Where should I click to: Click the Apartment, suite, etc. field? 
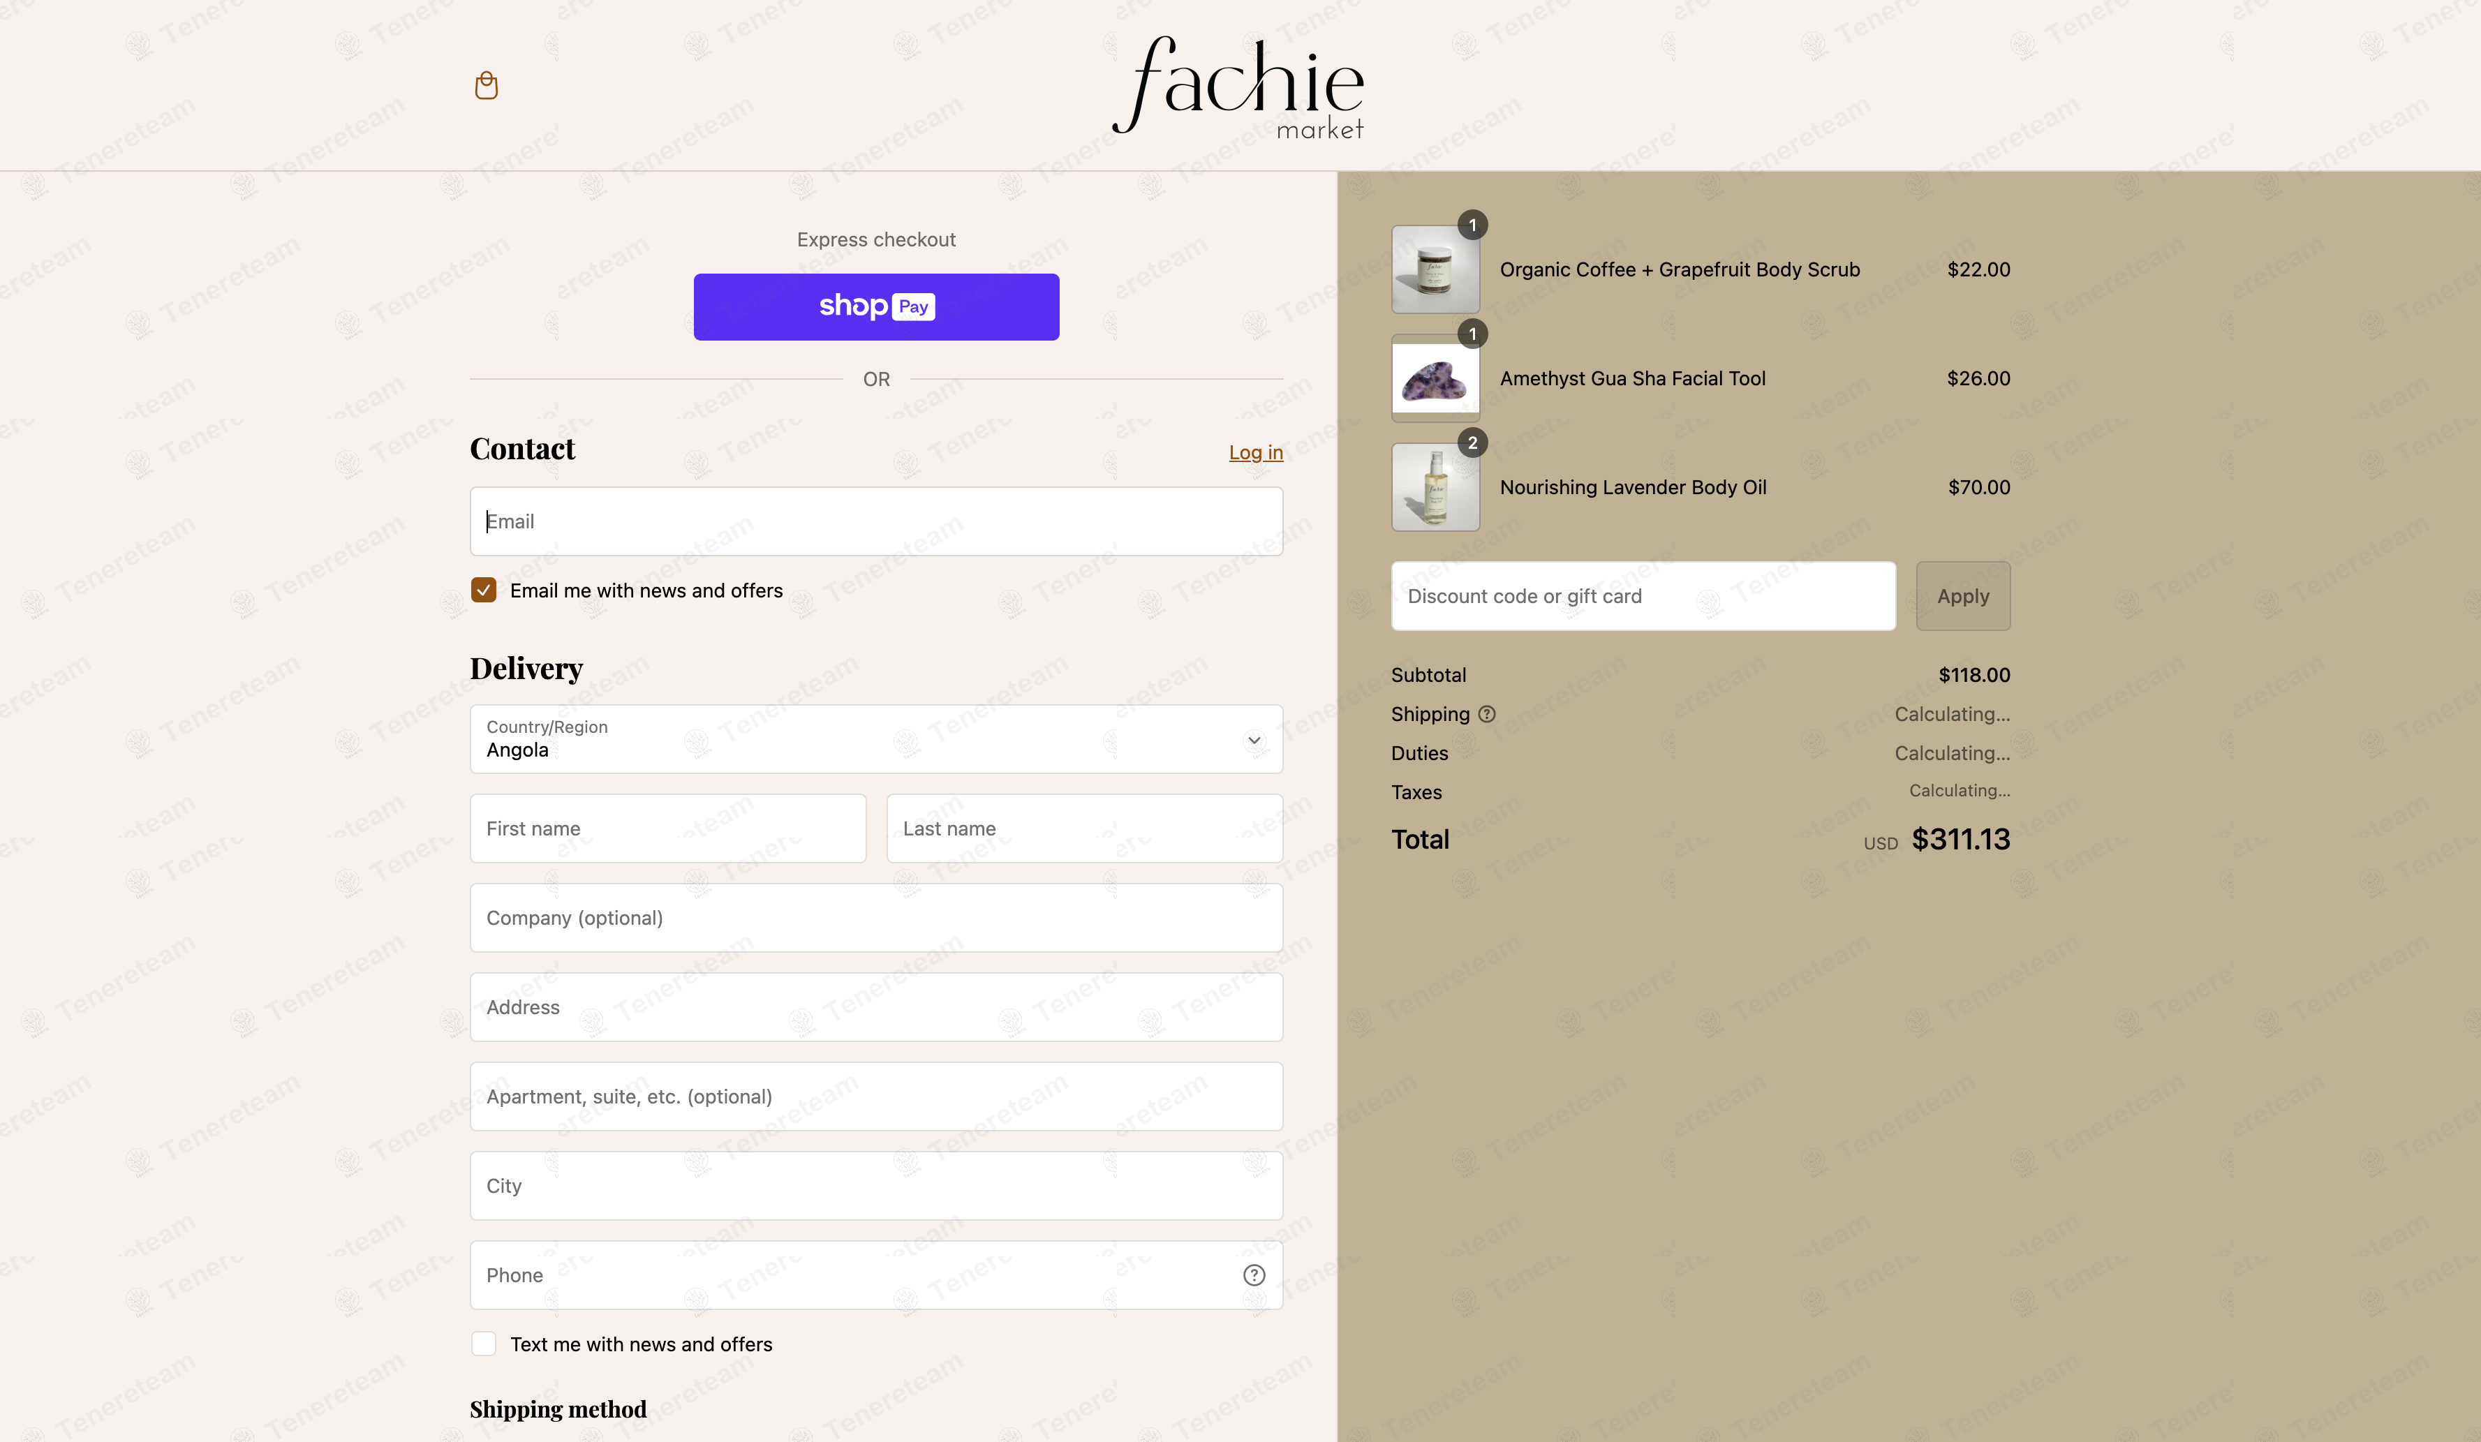(876, 1097)
